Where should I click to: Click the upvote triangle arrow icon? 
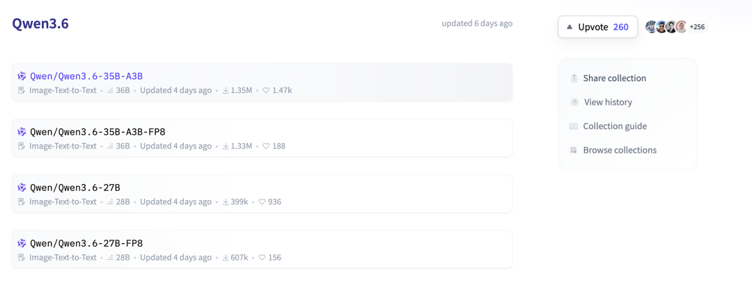[569, 27]
